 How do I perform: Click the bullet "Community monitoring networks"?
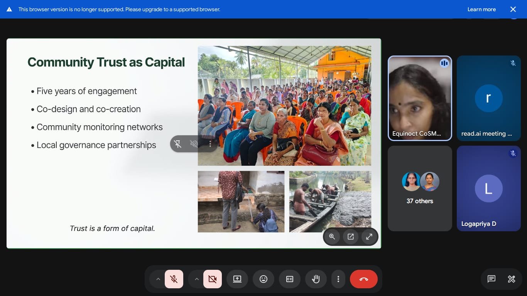[x=100, y=127]
